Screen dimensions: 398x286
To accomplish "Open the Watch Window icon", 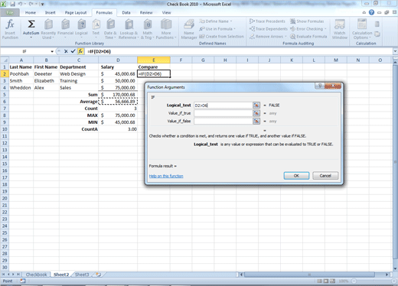I will [x=340, y=24].
